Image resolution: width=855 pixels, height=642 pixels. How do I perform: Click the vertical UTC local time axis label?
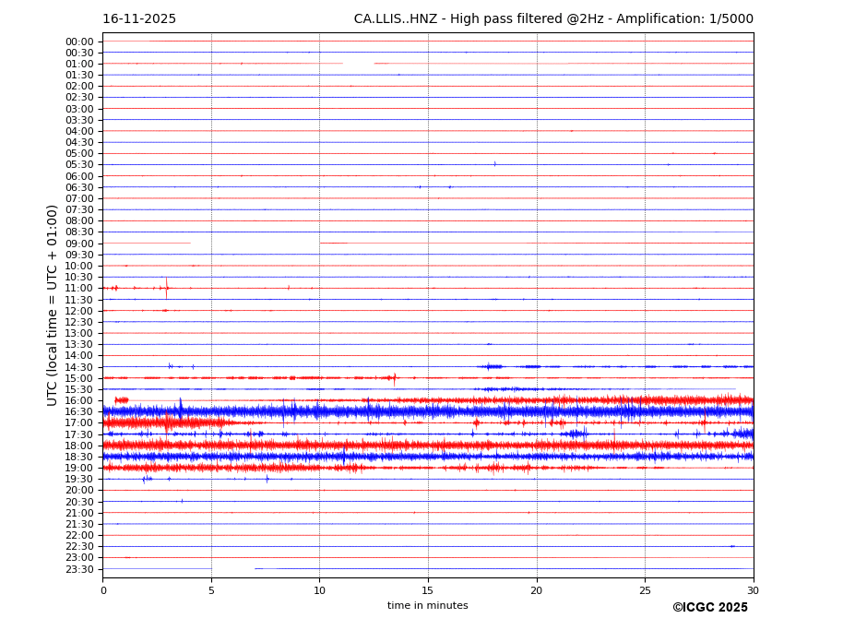point(53,304)
